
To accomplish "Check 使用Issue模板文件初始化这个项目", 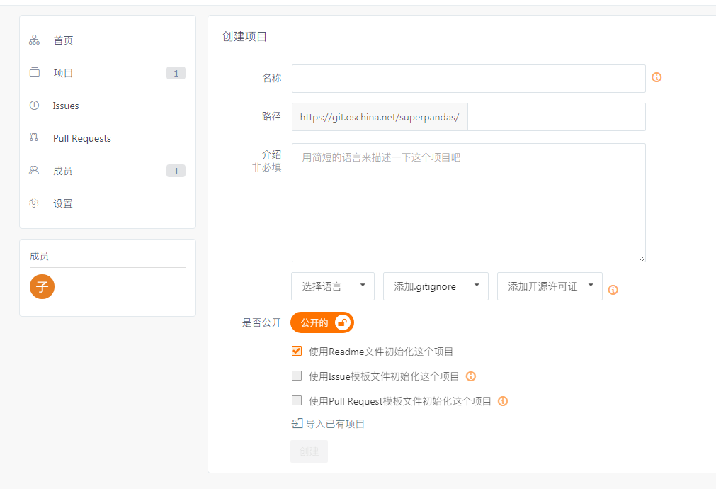I will point(297,376).
